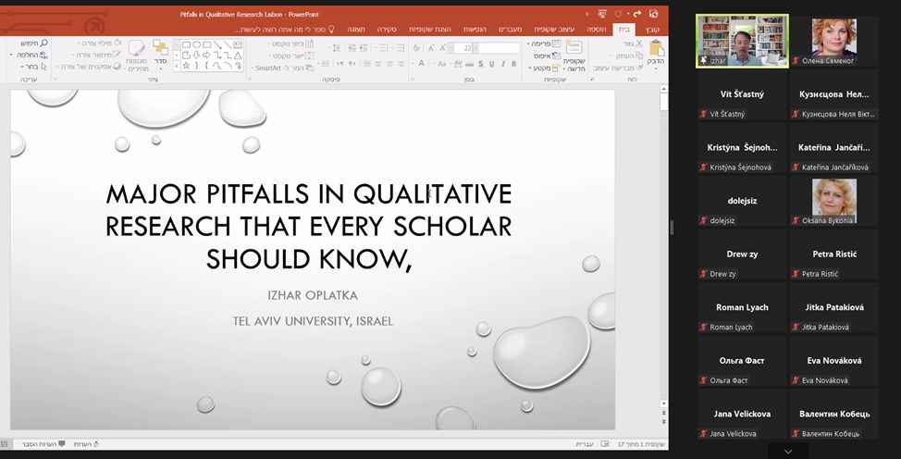Open the font name combo box
Image resolution: width=901 pixels, height=459 pixels.
pyautogui.click(x=500, y=48)
